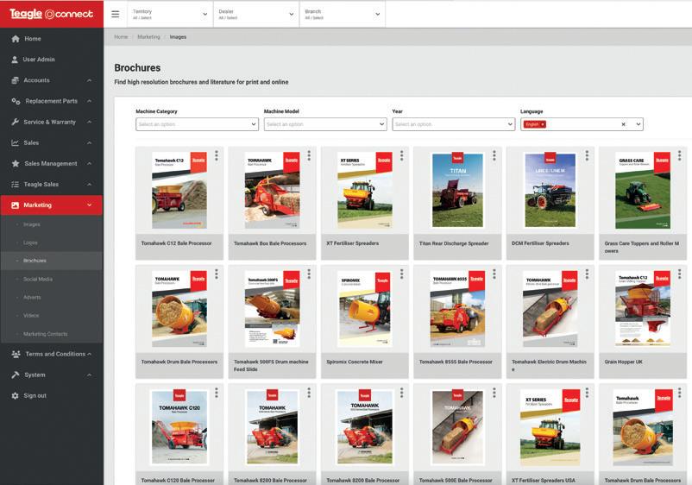The width and height of the screenshot is (692, 485).
Task: Click the Terms and Conditions people icon
Action: (16, 354)
